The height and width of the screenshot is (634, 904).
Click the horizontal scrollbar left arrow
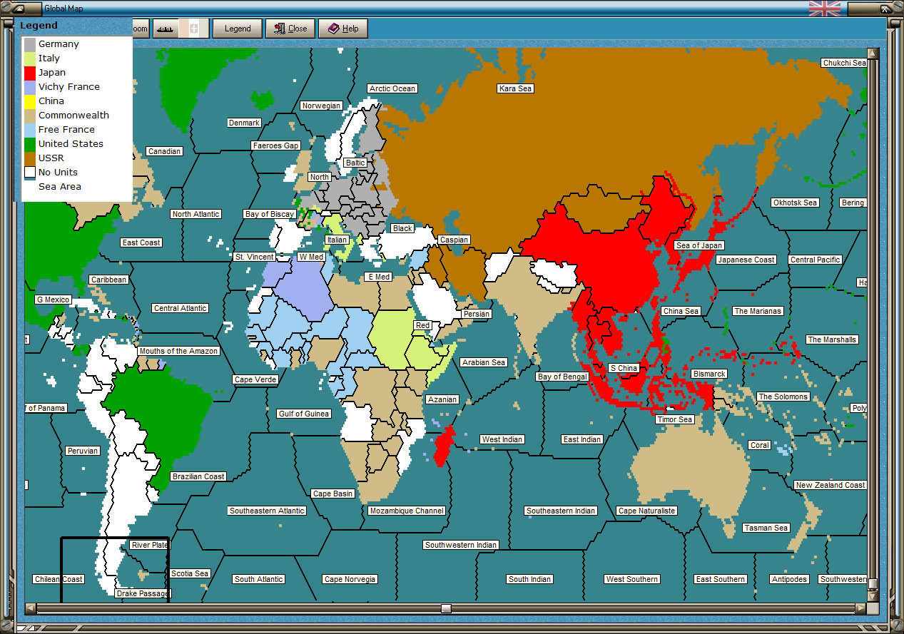30,608
